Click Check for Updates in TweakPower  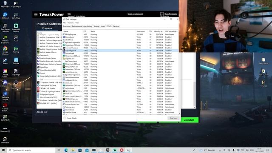[x=171, y=14]
